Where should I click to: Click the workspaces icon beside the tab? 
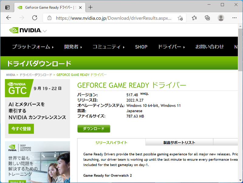7,7
